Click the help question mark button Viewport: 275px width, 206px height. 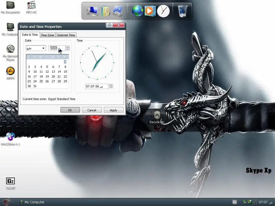110,25
